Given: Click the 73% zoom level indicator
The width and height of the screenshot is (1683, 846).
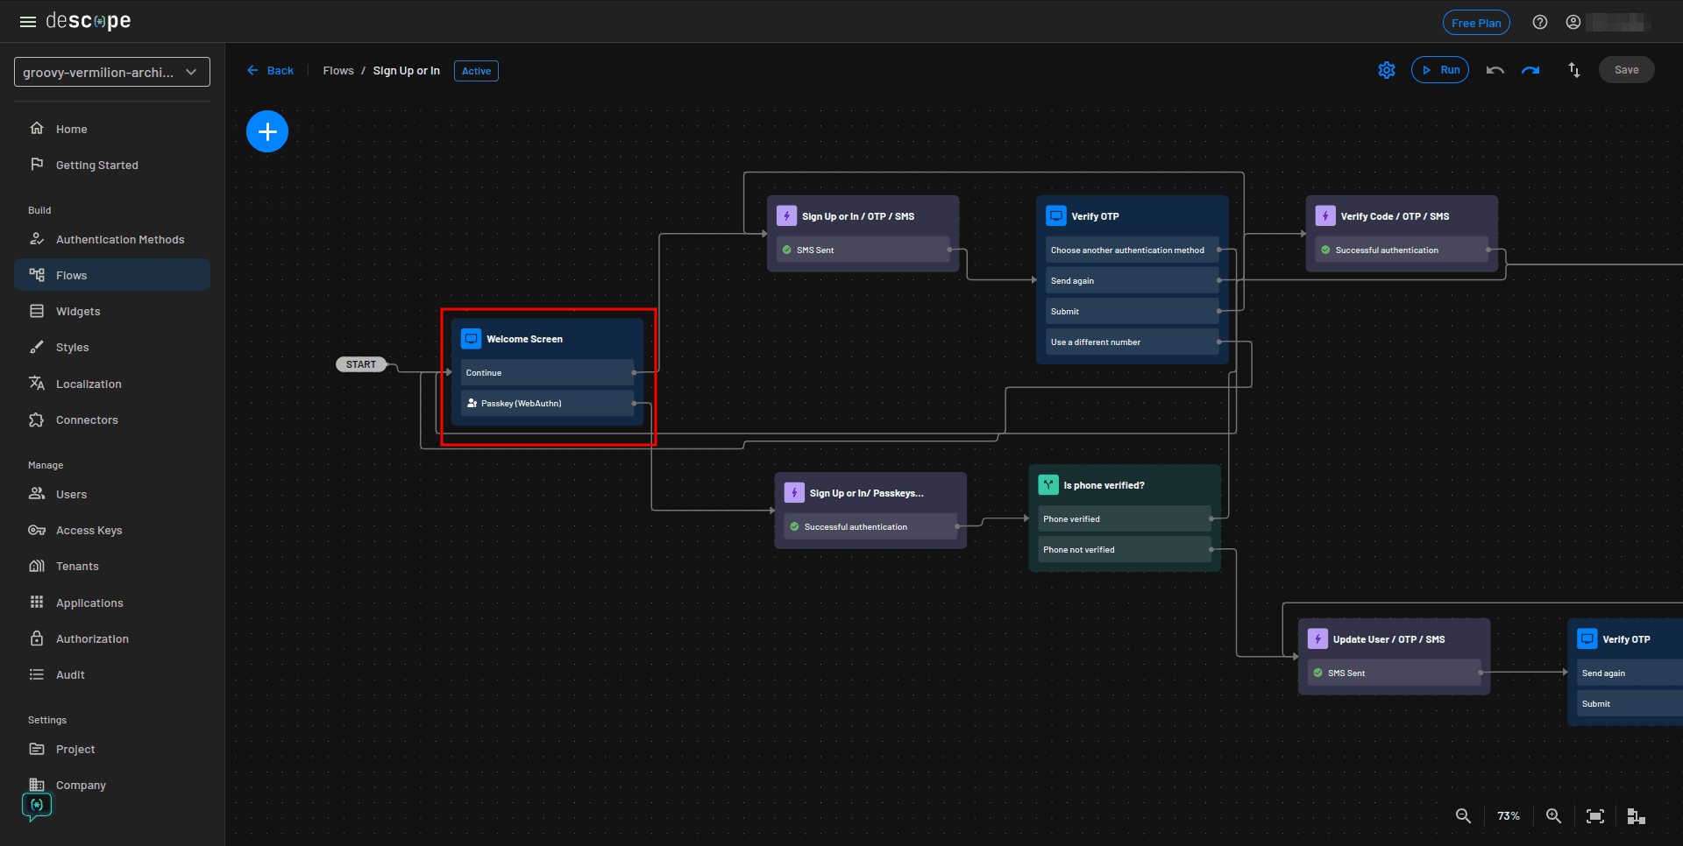Looking at the screenshot, I should [x=1508, y=815].
